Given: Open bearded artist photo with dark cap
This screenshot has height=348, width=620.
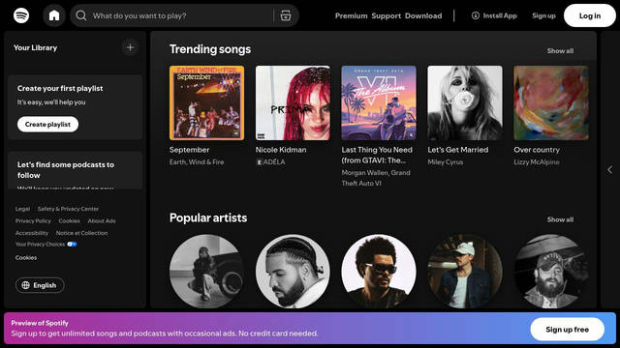Looking at the screenshot, I should [x=551, y=271].
